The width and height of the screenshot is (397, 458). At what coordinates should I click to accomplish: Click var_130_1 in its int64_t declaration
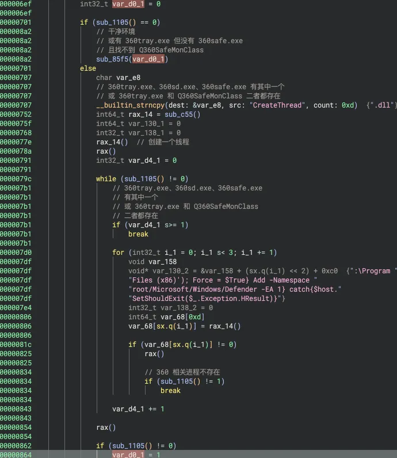point(146,124)
